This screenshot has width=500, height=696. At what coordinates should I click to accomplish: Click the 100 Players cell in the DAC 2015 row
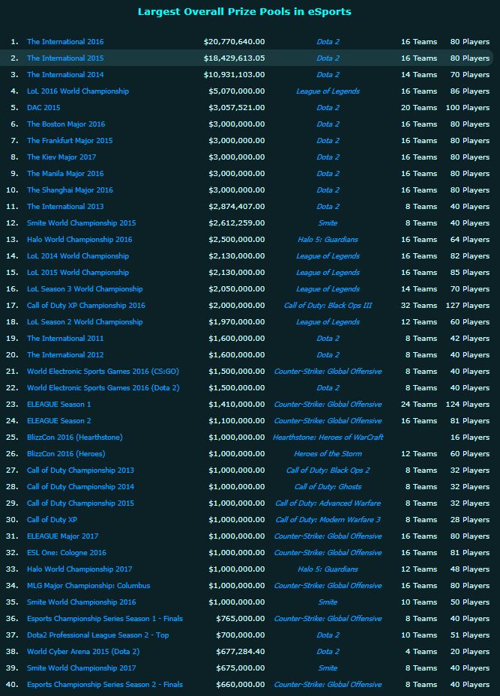click(x=468, y=107)
